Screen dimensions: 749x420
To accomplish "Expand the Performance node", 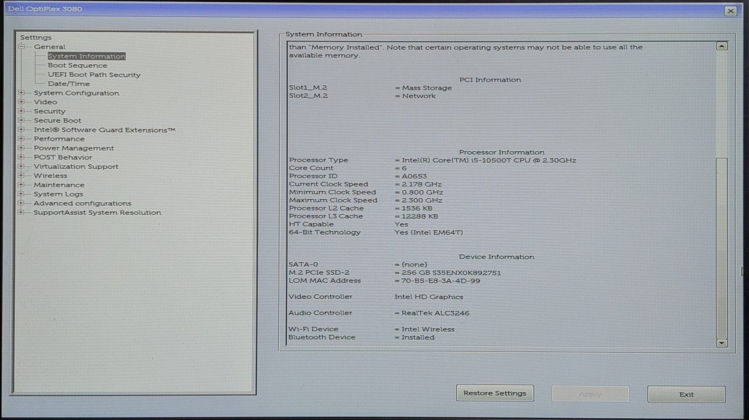I will 22,139.
